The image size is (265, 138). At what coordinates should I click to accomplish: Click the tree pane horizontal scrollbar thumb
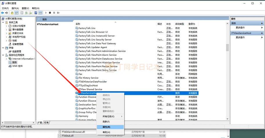tap(13, 122)
